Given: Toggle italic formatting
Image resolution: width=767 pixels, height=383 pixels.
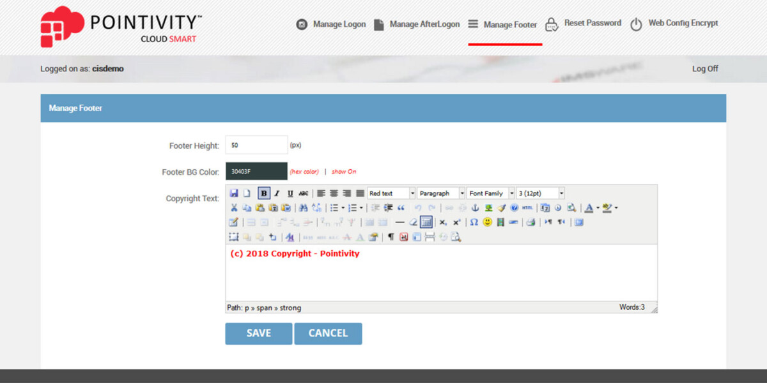Looking at the screenshot, I should (x=277, y=193).
